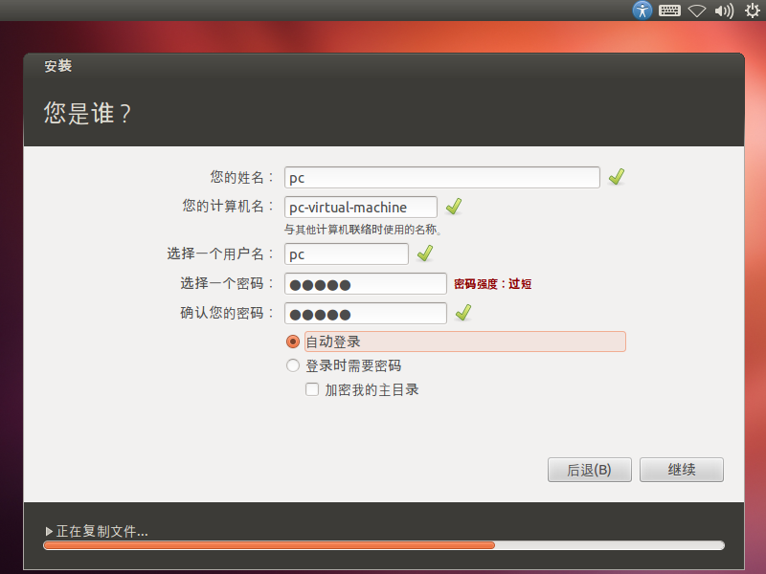
Task: Open the accessibility menu icon
Action: 642,11
